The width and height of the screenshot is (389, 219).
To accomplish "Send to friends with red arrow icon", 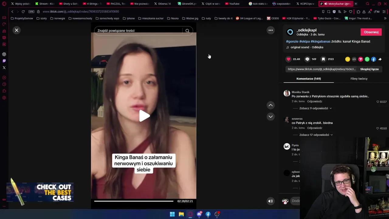I will tap(360, 59).
